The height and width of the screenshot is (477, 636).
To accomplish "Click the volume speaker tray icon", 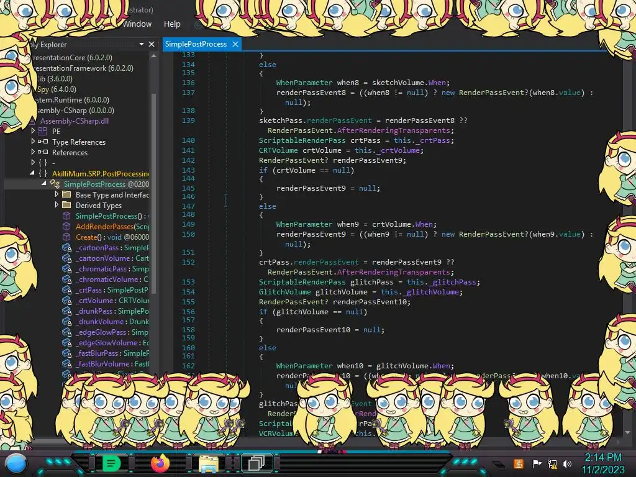I will pyautogui.click(x=567, y=463).
